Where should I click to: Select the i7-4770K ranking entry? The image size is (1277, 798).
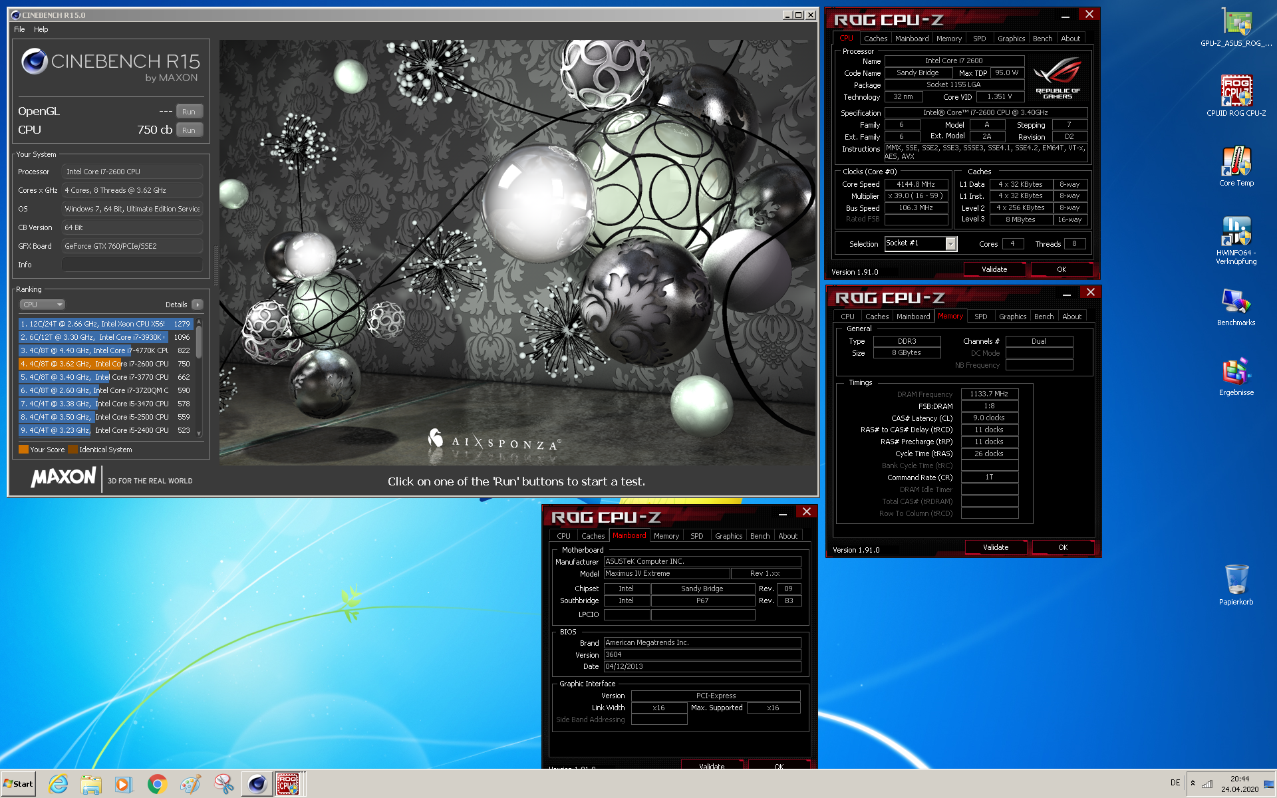(106, 350)
